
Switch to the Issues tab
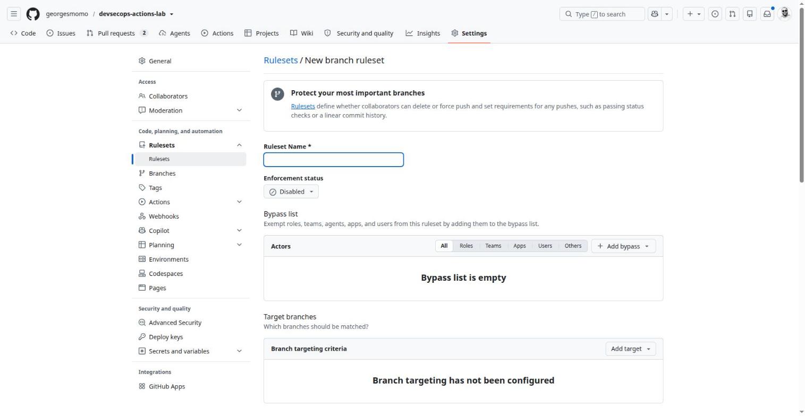61,33
